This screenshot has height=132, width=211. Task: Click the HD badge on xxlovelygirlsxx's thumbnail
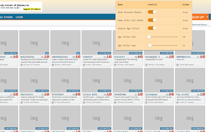(x=78, y=53)
